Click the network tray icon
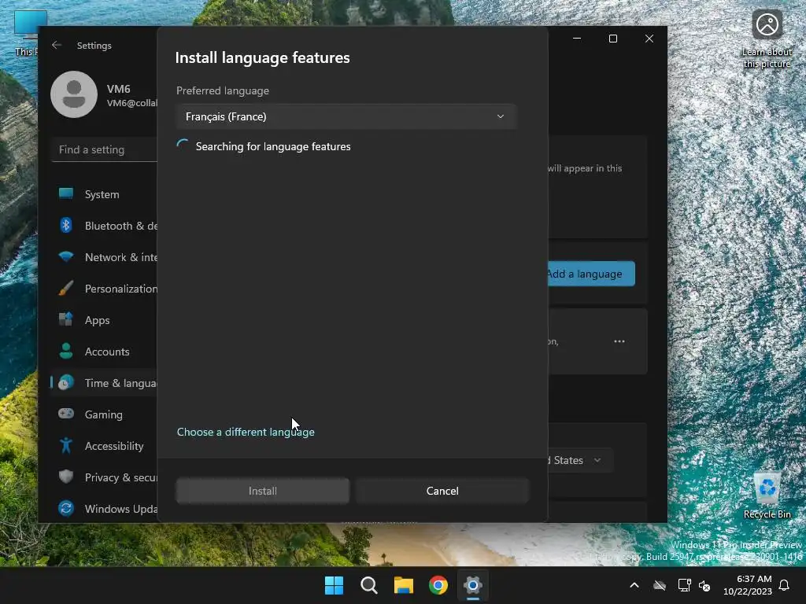 684,585
